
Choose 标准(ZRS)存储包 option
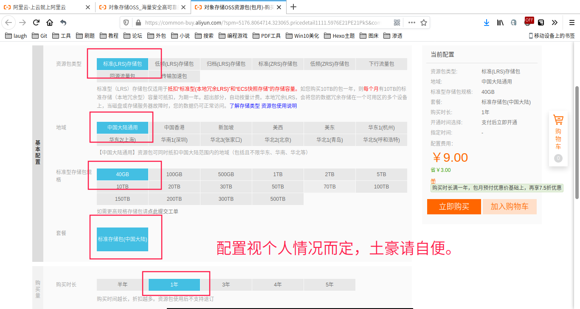278,64
